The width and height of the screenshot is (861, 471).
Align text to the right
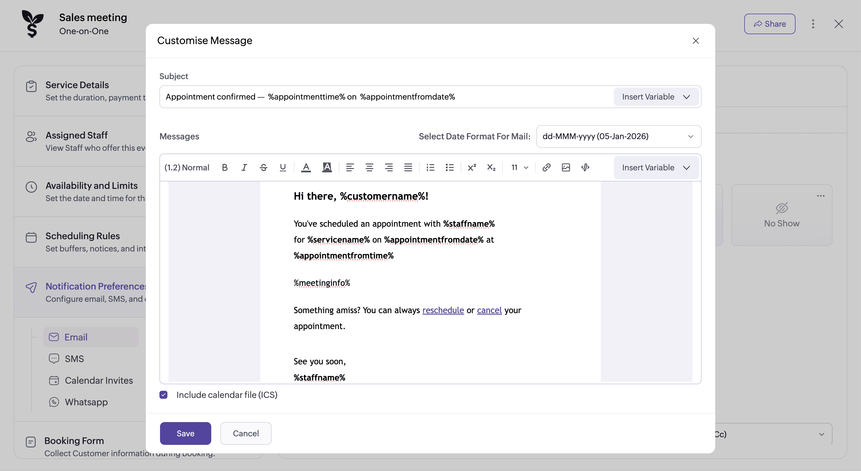389,168
